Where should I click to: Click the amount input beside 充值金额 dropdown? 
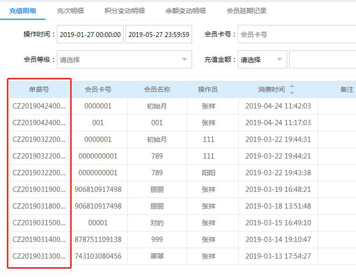(x=323, y=60)
